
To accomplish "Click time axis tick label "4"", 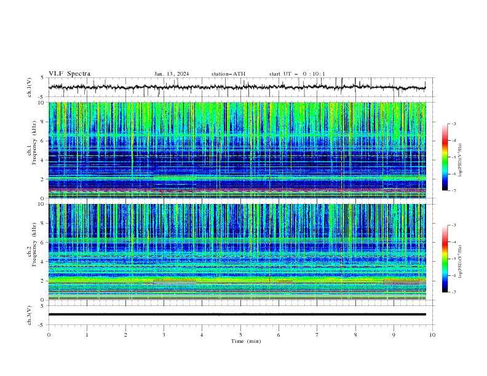I will tap(202, 335).
